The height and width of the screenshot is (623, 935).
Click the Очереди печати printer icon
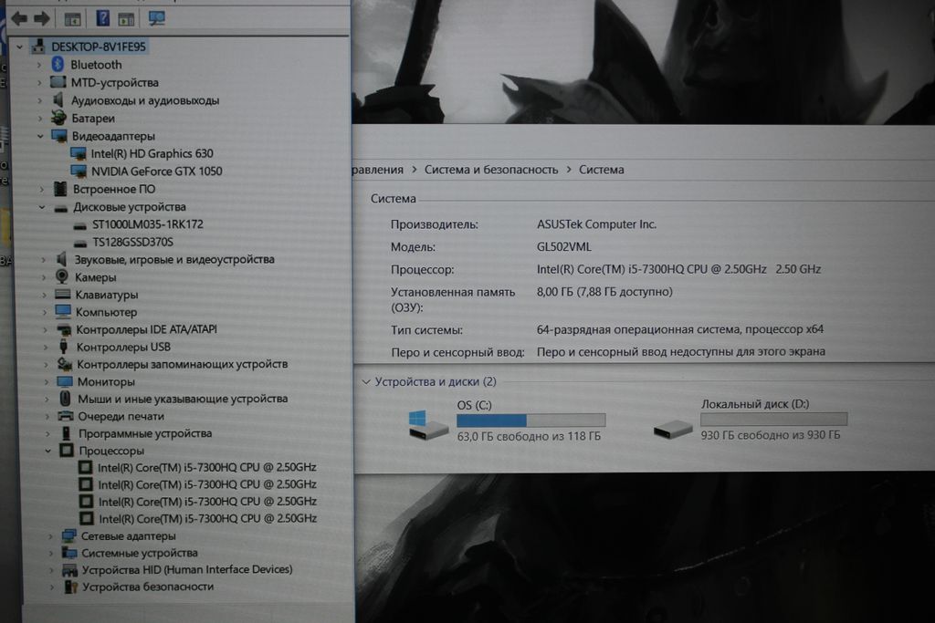pos(66,416)
